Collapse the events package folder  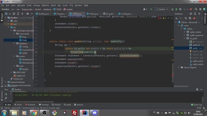[x=14, y=56]
